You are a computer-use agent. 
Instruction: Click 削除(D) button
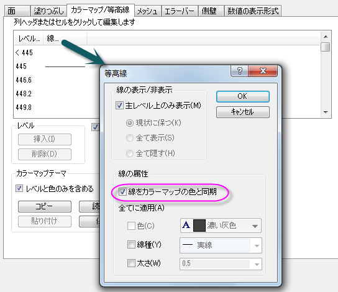(45, 154)
